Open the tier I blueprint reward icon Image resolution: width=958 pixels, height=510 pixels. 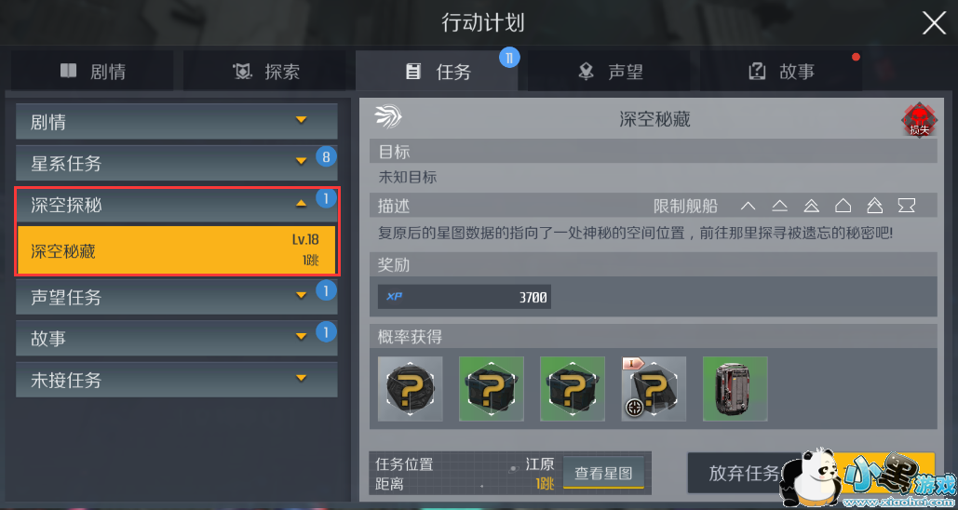coord(654,389)
